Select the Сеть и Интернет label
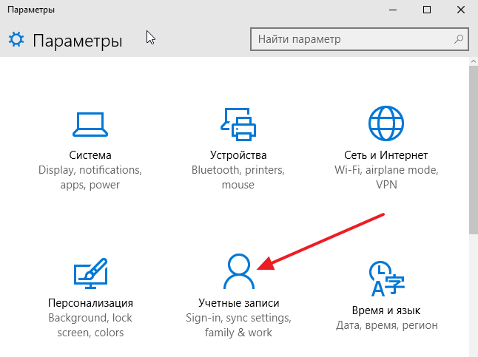 (386, 156)
